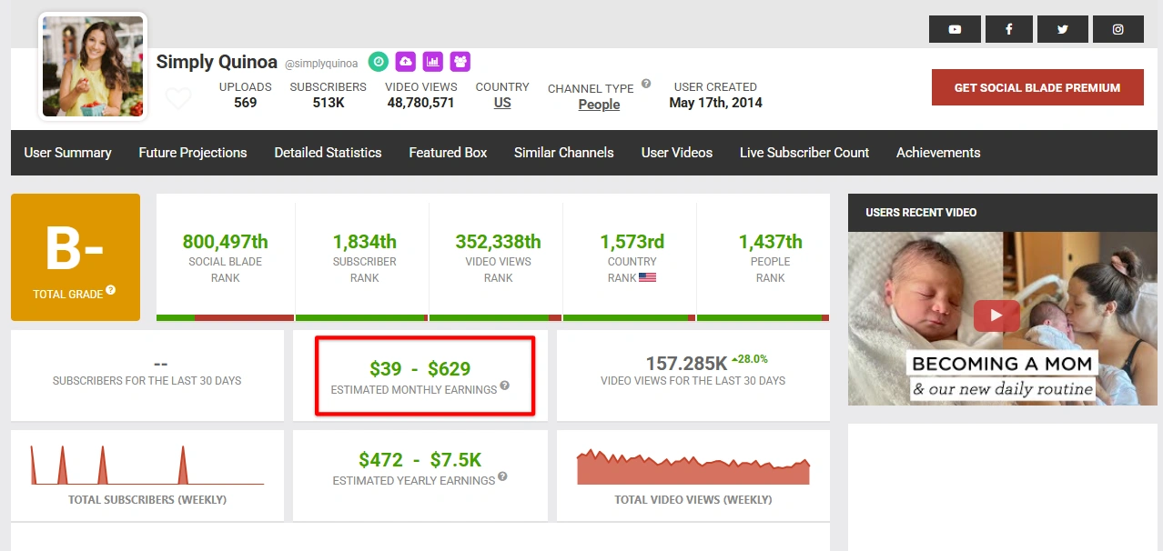Click the +28.0% views change indicator
The image size is (1163, 551).
pyautogui.click(x=749, y=359)
